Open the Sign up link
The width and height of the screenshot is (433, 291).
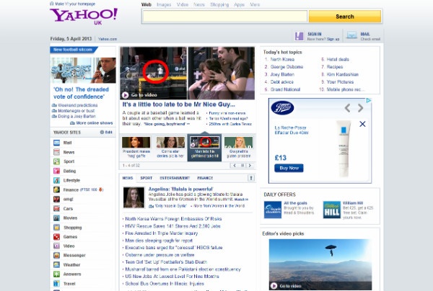[333, 39]
